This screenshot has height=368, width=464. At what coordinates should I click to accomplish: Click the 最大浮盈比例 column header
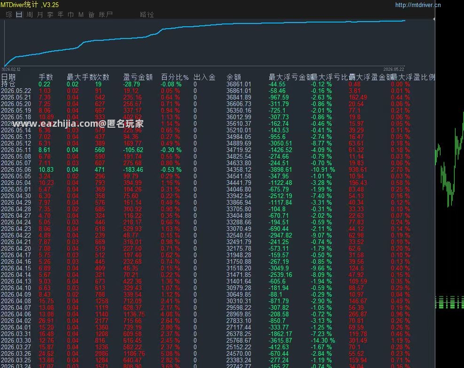[413, 77]
